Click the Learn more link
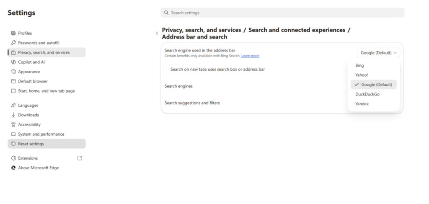The image size is (429, 204). [x=250, y=56]
